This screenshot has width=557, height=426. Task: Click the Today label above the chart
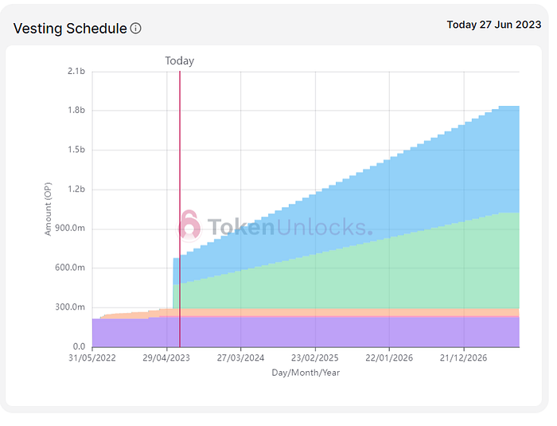point(180,61)
